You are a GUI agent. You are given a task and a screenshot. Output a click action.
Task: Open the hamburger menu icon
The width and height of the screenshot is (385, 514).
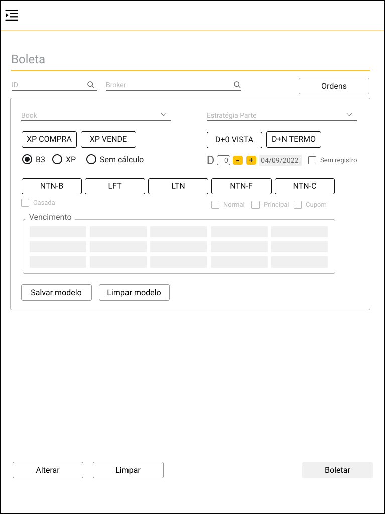(12, 15)
